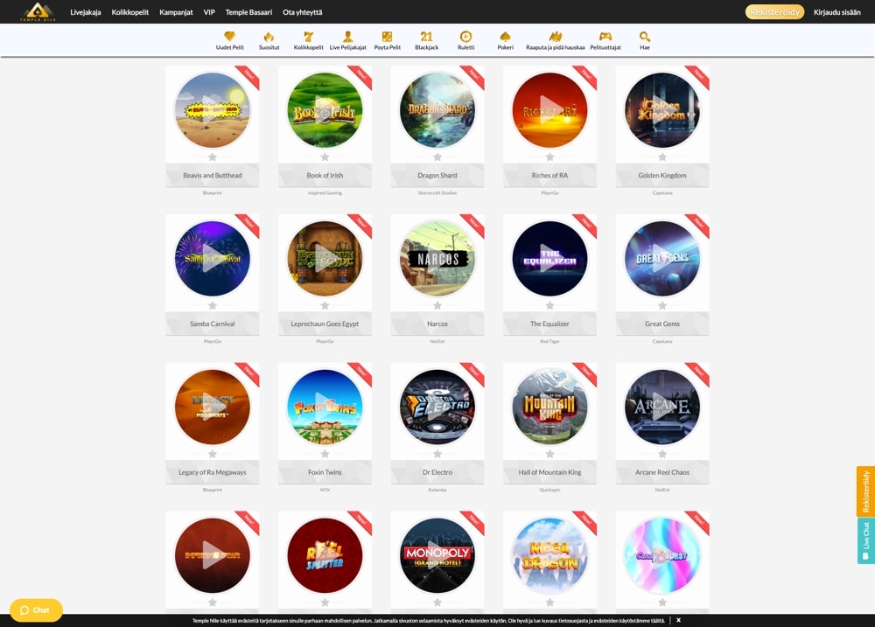This screenshot has width=875, height=627.
Task: Star the Narcos game
Action: tap(437, 306)
